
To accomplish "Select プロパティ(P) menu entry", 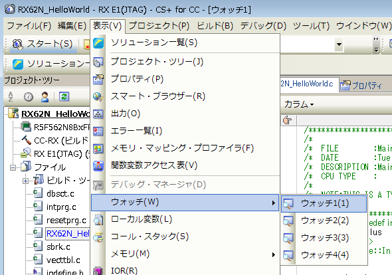I will click(x=185, y=79).
